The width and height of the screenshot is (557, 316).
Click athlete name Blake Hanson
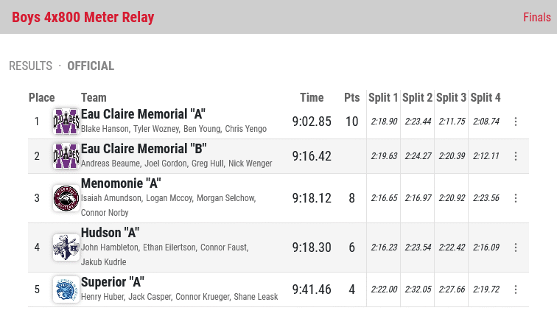pos(105,128)
